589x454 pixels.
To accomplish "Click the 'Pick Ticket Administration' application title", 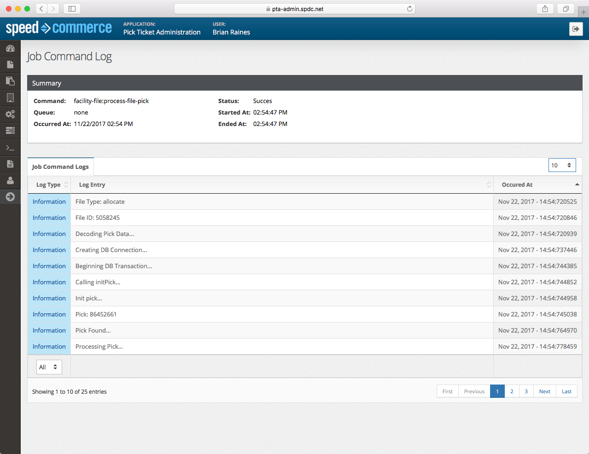I will click(162, 32).
